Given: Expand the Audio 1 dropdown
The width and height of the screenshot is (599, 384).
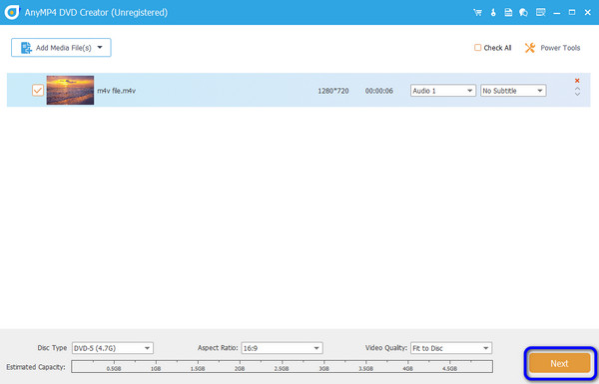Looking at the screenshot, I should [x=443, y=91].
